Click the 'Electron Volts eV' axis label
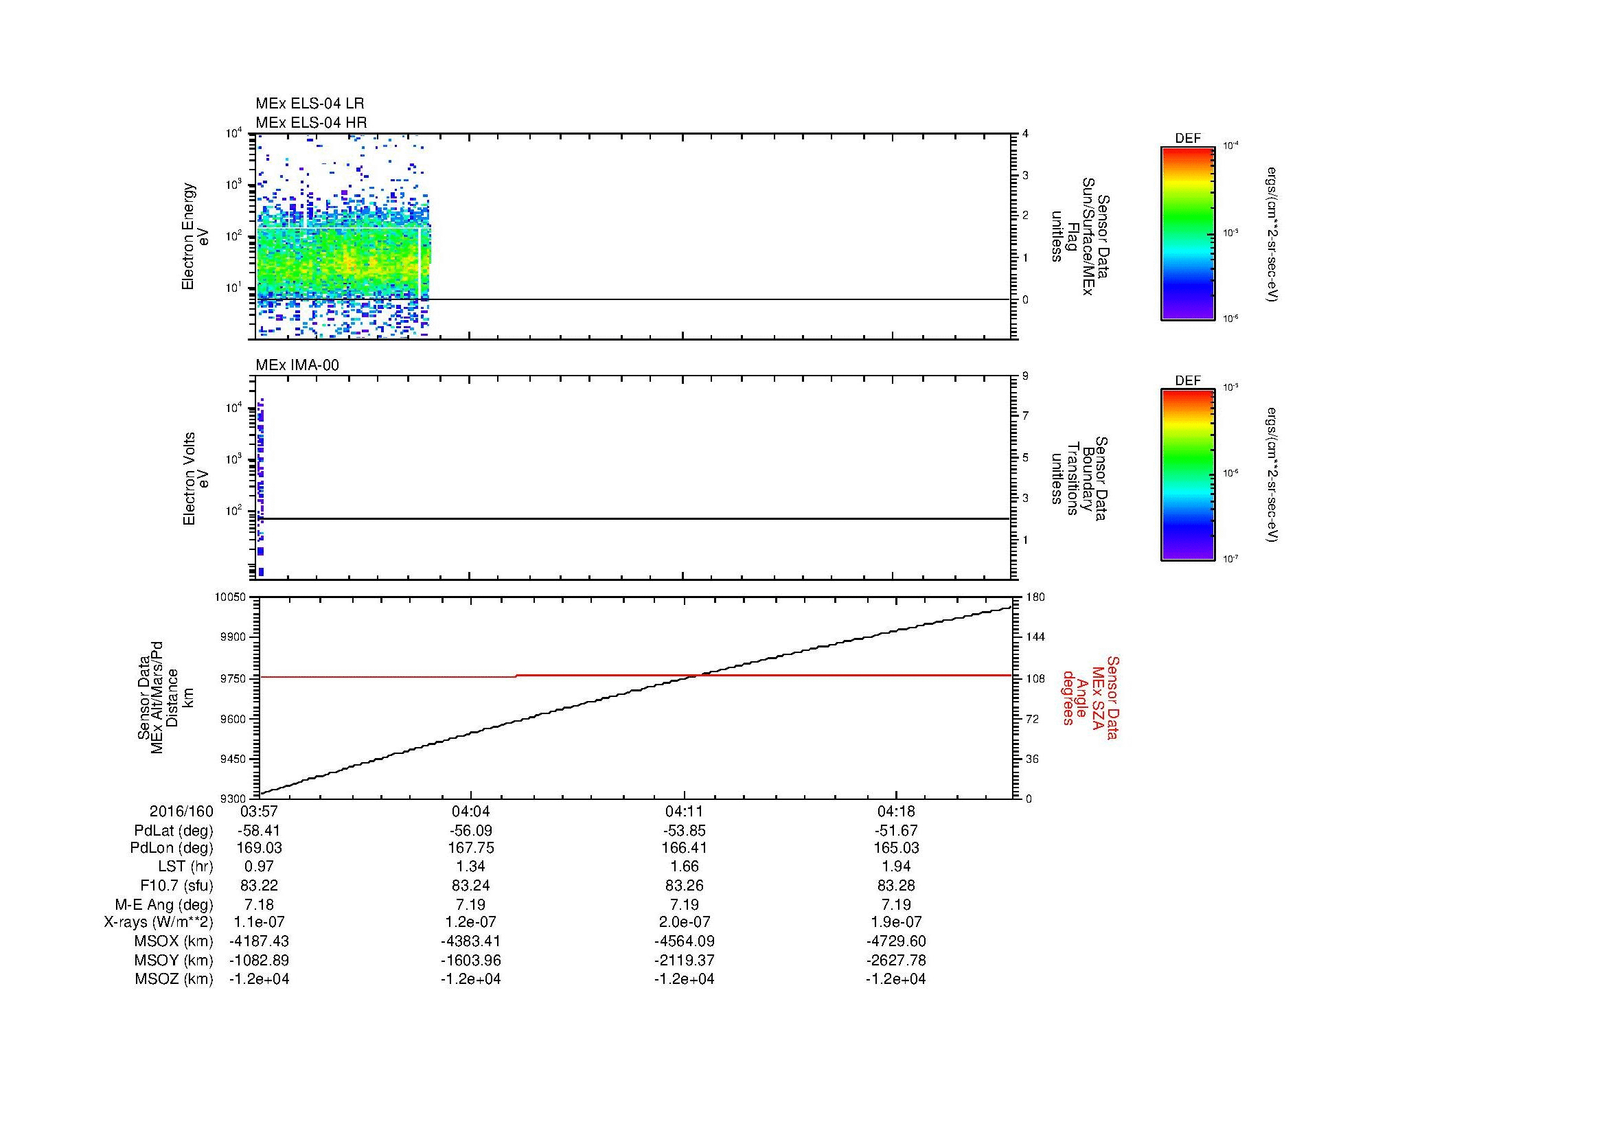The height and width of the screenshot is (1135, 1606). coord(196,479)
